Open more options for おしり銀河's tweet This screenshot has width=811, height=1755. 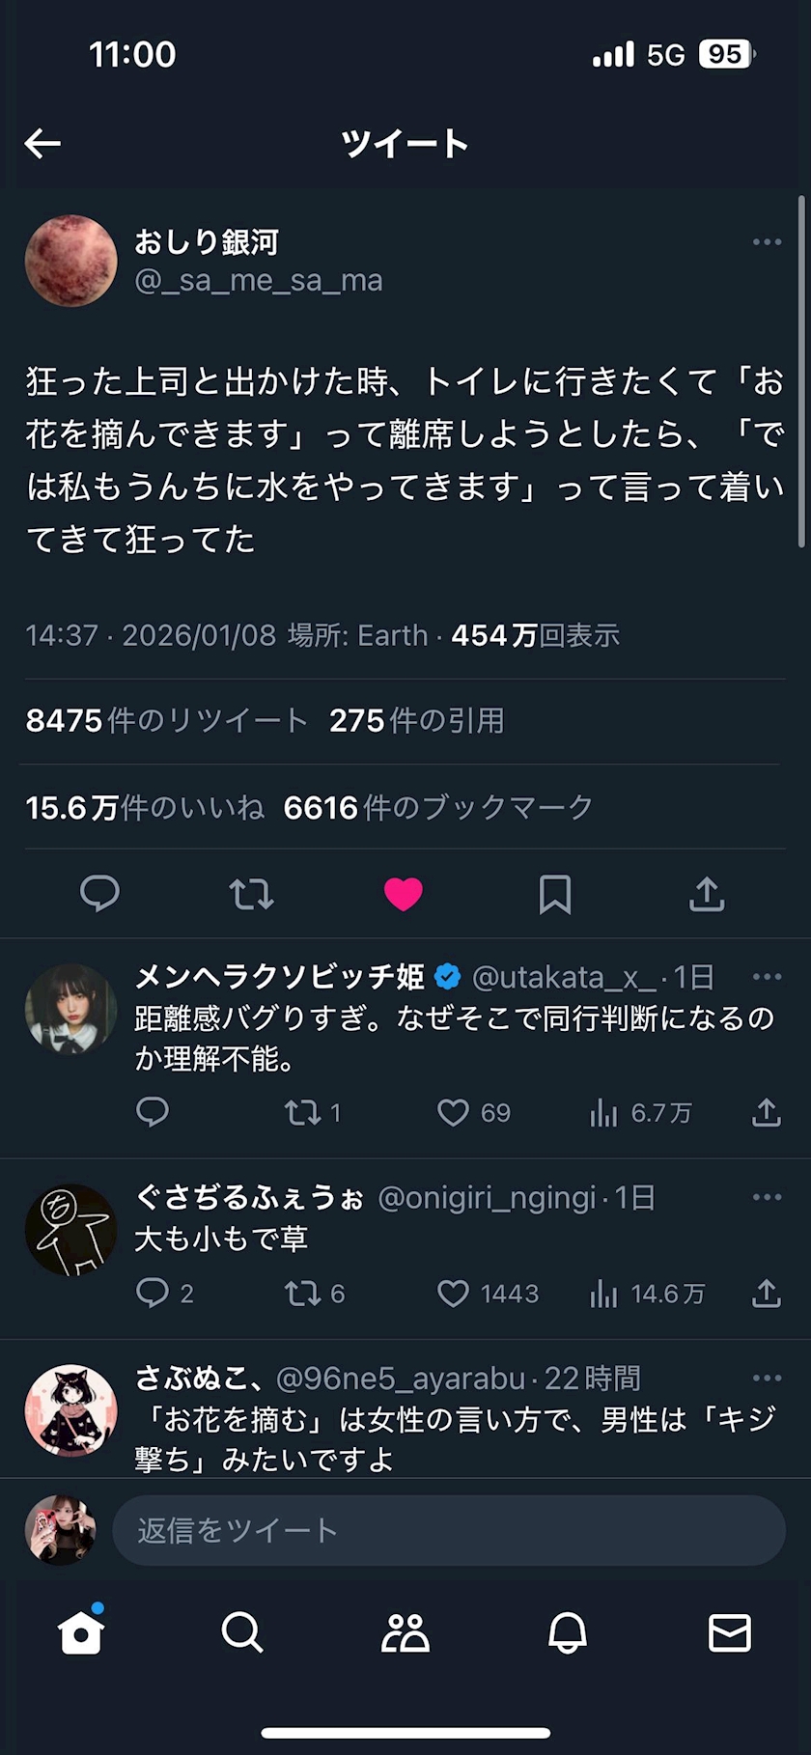(767, 241)
